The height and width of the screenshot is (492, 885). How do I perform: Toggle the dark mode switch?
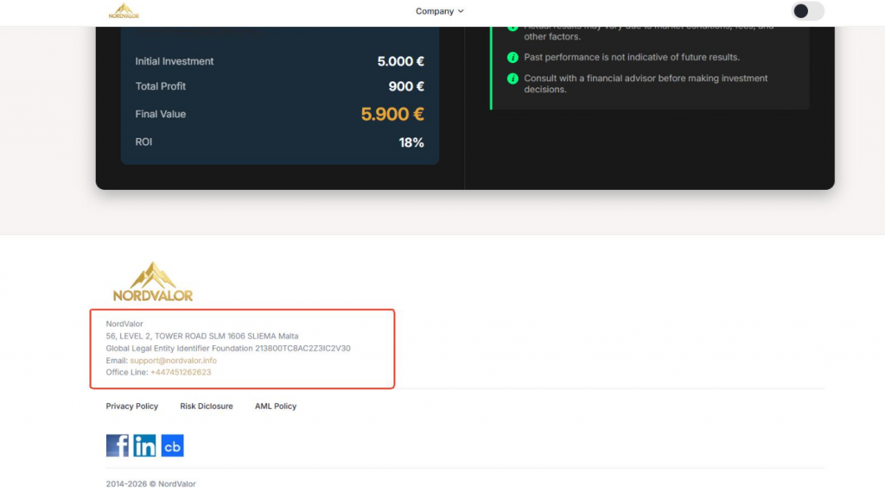click(x=808, y=10)
